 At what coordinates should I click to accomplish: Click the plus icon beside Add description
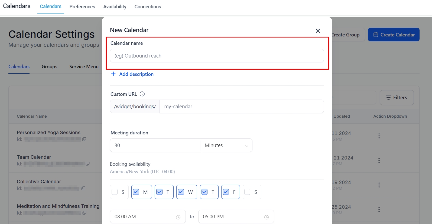point(113,74)
